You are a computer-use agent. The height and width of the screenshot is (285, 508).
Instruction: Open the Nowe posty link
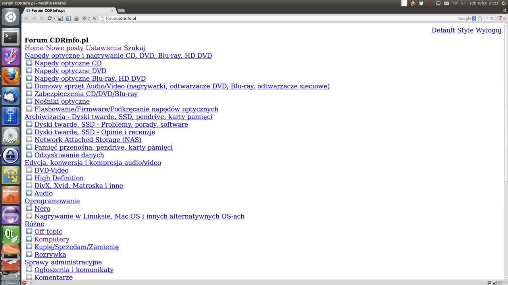[65, 48]
